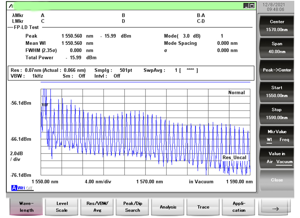Image resolution: width=300 pixels, height=218 pixels.
Task: Open the Trace menu
Action: [x=203, y=207]
